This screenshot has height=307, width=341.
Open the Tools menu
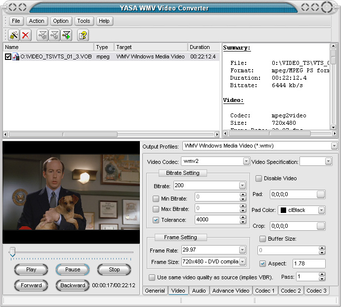[x=84, y=21]
